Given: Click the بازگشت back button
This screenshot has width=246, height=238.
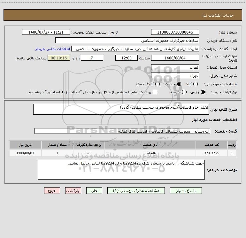Looking at the screenshot, I should (x=73, y=191).
